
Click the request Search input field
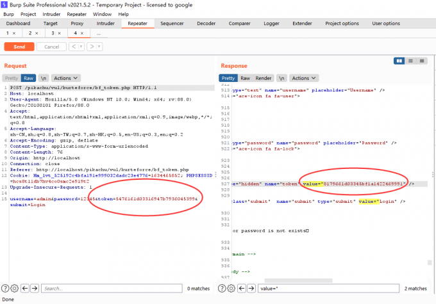(x=112, y=289)
